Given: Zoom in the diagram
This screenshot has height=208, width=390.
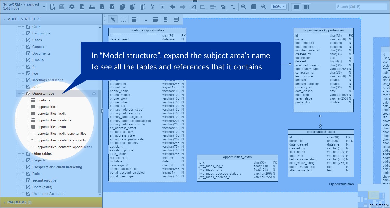Looking at the screenshot, I should pyautogui.click(x=264, y=7).
